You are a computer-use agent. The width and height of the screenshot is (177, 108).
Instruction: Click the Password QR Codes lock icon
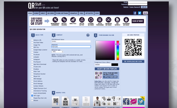point(126,20)
